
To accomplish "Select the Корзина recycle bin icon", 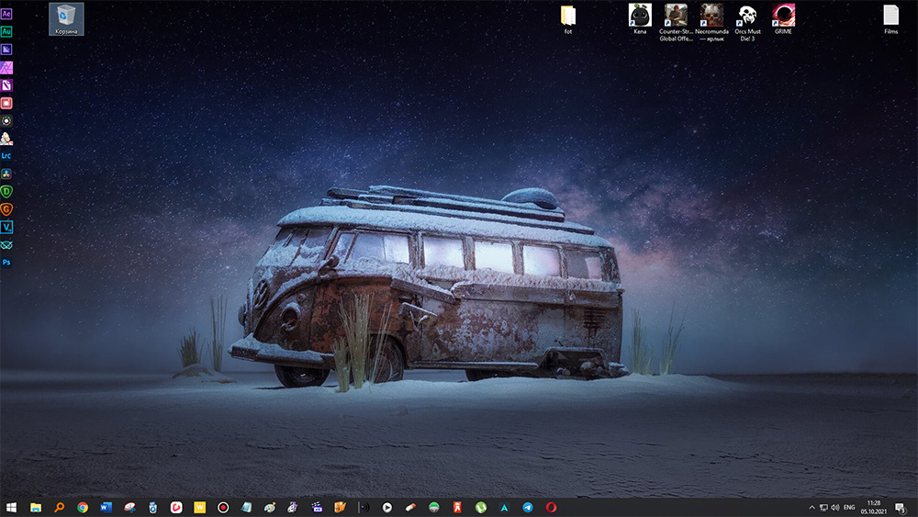I will [x=66, y=19].
